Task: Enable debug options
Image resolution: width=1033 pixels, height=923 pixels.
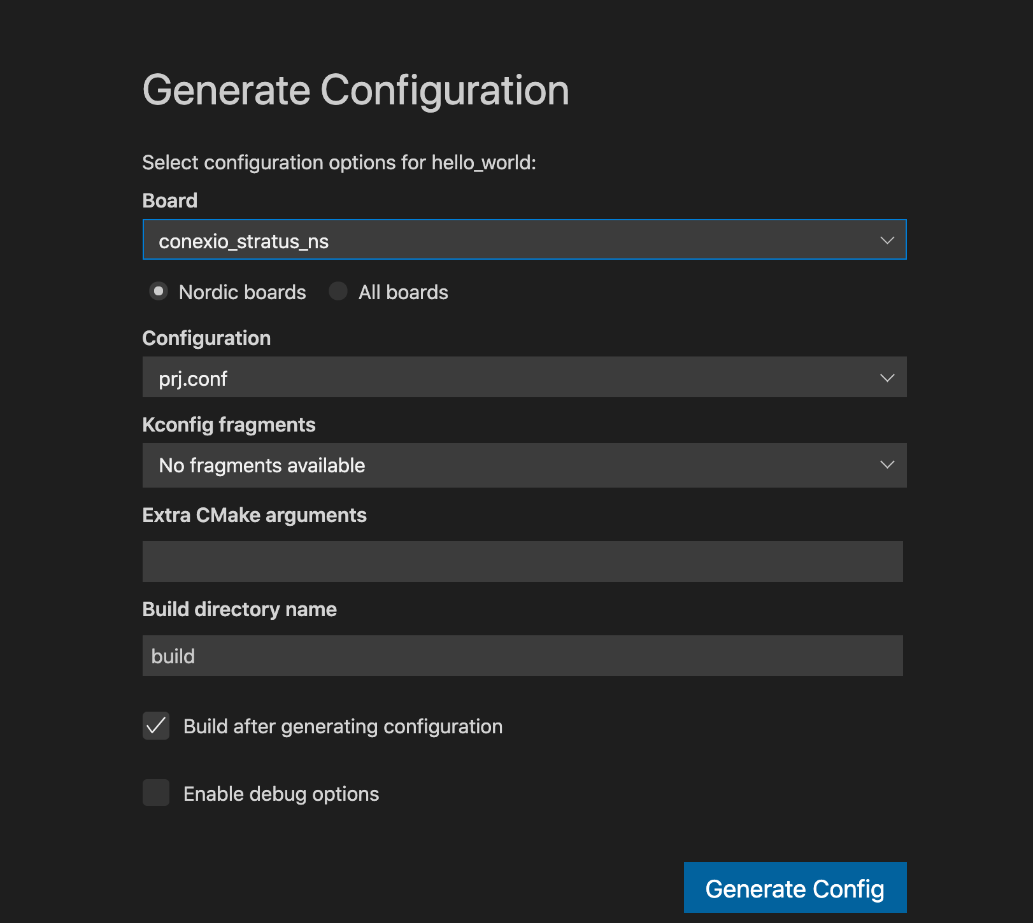Action: pos(155,794)
